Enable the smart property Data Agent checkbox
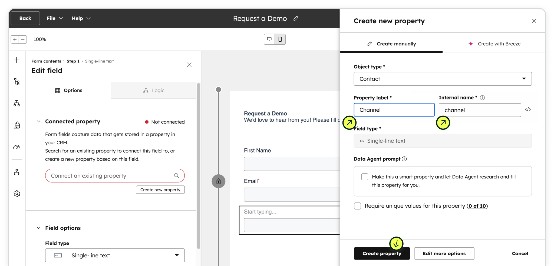 click(365, 177)
